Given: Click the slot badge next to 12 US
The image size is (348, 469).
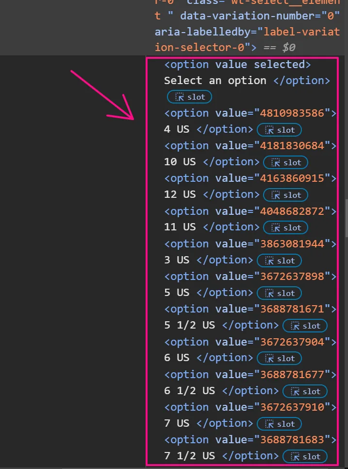Looking at the screenshot, I should pyautogui.click(x=285, y=195).
